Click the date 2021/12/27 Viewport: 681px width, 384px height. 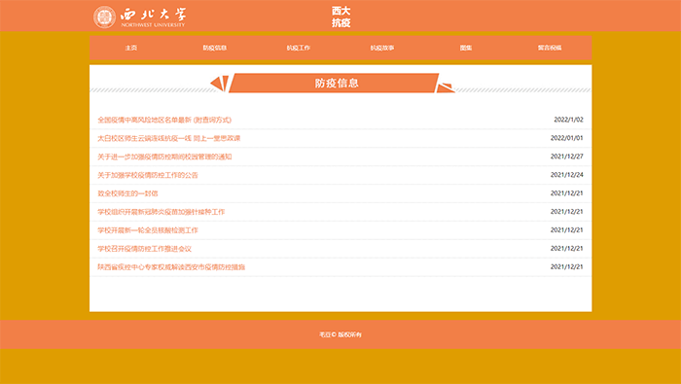(567, 157)
